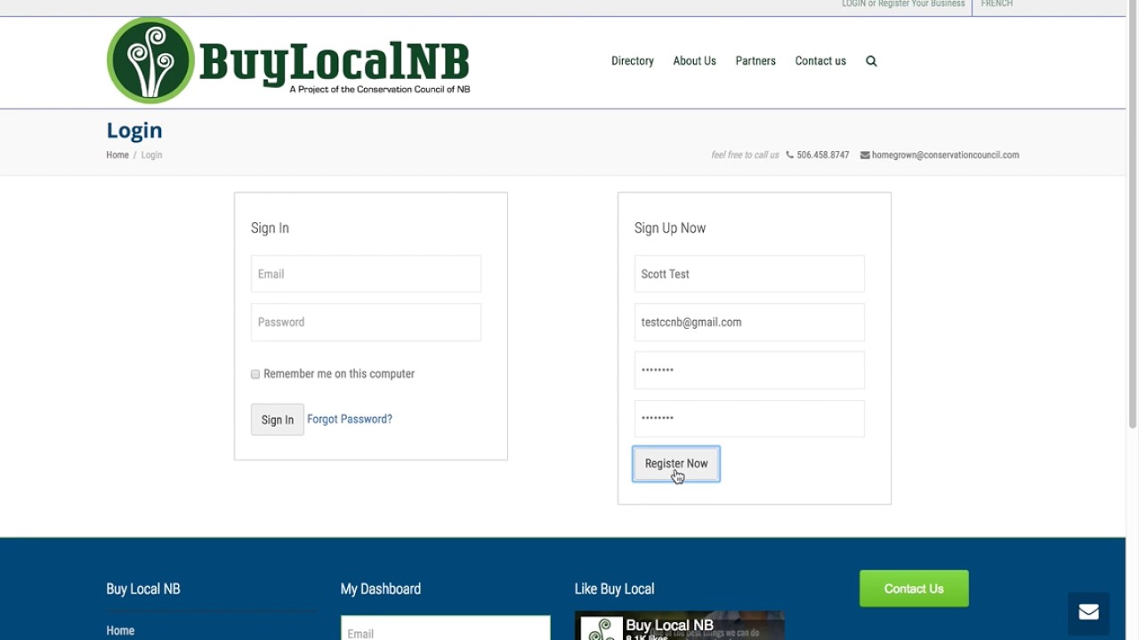The width and height of the screenshot is (1139, 640).
Task: Focus the Sign In Password field
Action: [366, 322]
